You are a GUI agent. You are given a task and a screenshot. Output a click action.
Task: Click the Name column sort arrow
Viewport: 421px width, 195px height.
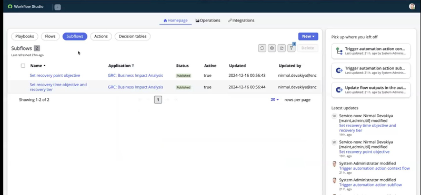click(44, 66)
